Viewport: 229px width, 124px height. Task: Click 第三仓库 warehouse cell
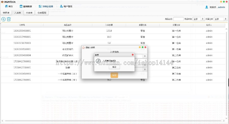176,68
